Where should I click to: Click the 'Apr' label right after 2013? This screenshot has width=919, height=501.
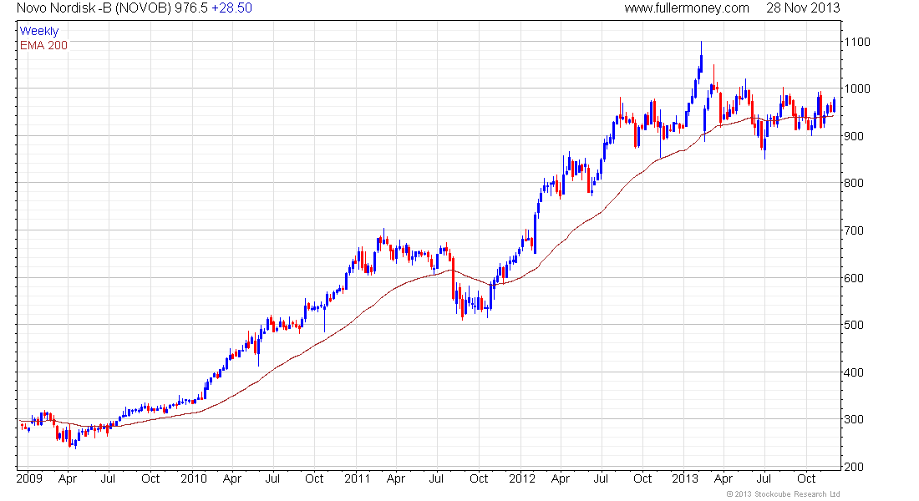pyautogui.click(x=724, y=479)
